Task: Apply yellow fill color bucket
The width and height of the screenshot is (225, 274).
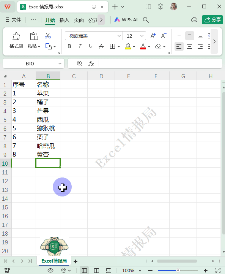Action: click(128, 46)
